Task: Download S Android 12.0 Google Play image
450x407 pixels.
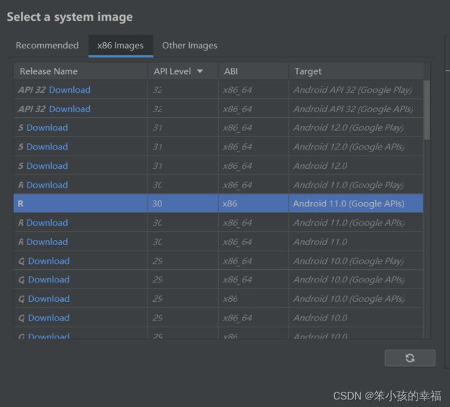Action: click(x=47, y=128)
